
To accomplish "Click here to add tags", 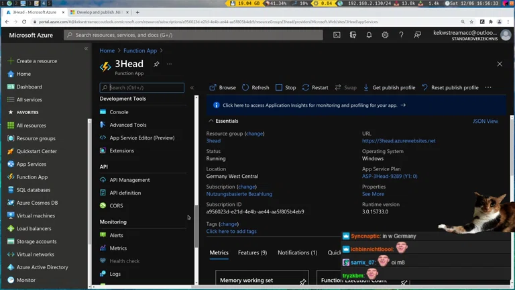I will tap(231, 232).
